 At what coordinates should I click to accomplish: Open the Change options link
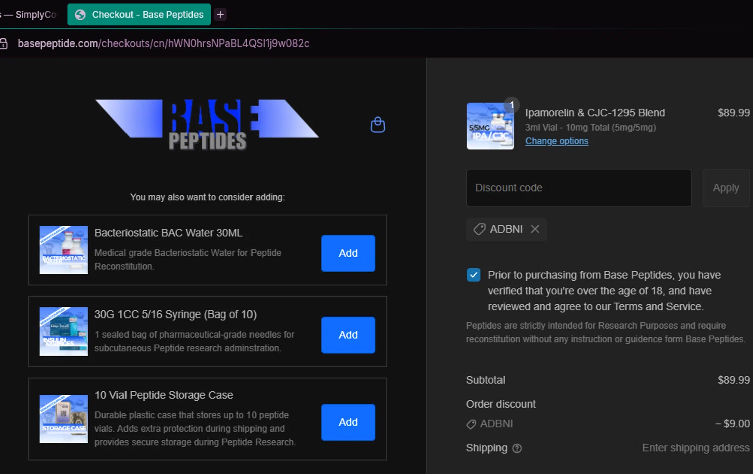(557, 141)
